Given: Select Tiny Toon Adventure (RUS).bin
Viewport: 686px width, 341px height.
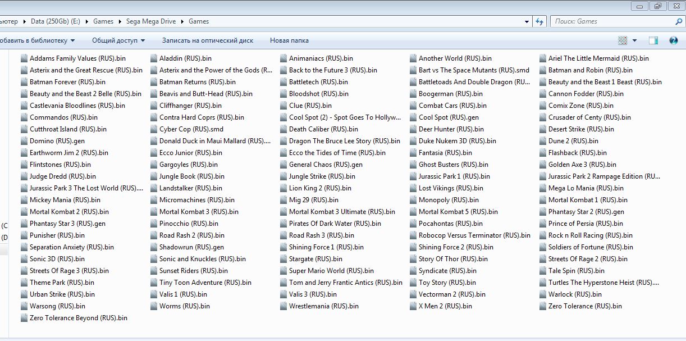Looking at the screenshot, I should tap(201, 283).
